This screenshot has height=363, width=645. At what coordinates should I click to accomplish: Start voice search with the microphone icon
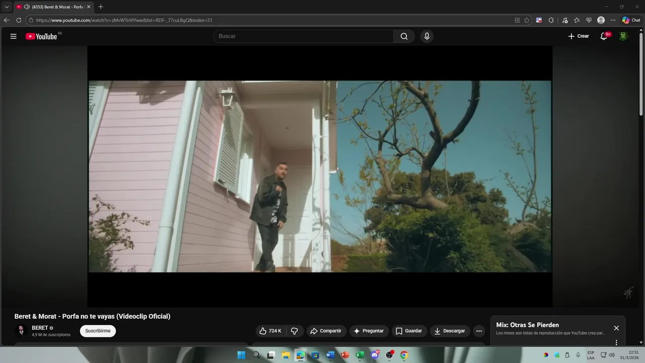point(427,36)
